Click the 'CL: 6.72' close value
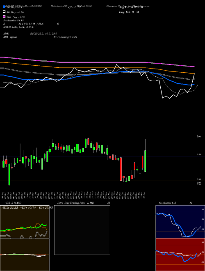Image resolution: width=205 pixels, height=271 pixels. [75, 7]
